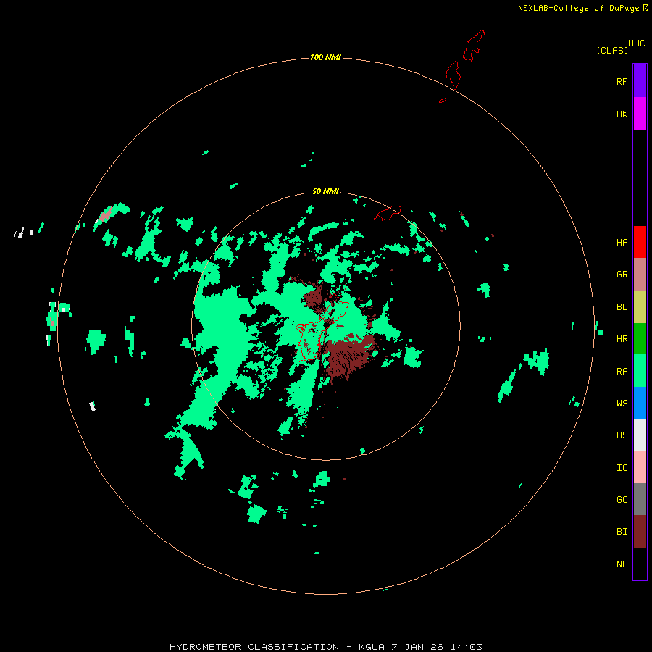652x652 pixels.
Task: Click the HHC product label
Action: point(636,43)
